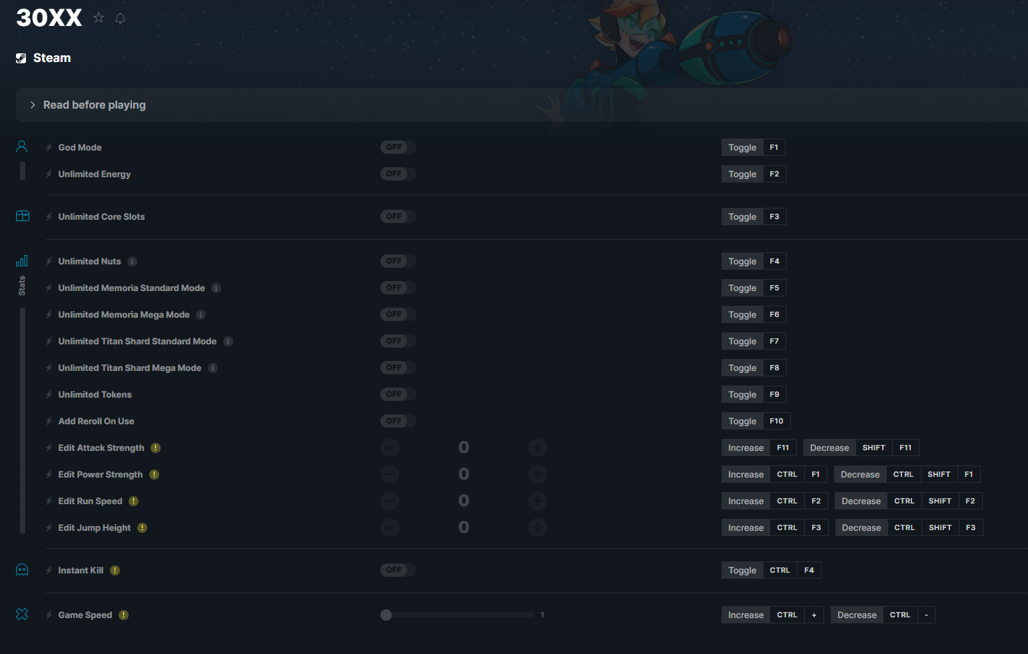Click the Toggle F3 hotkey button for Unlimited Core Slots
The width and height of the screenshot is (1028, 654).
click(x=754, y=216)
